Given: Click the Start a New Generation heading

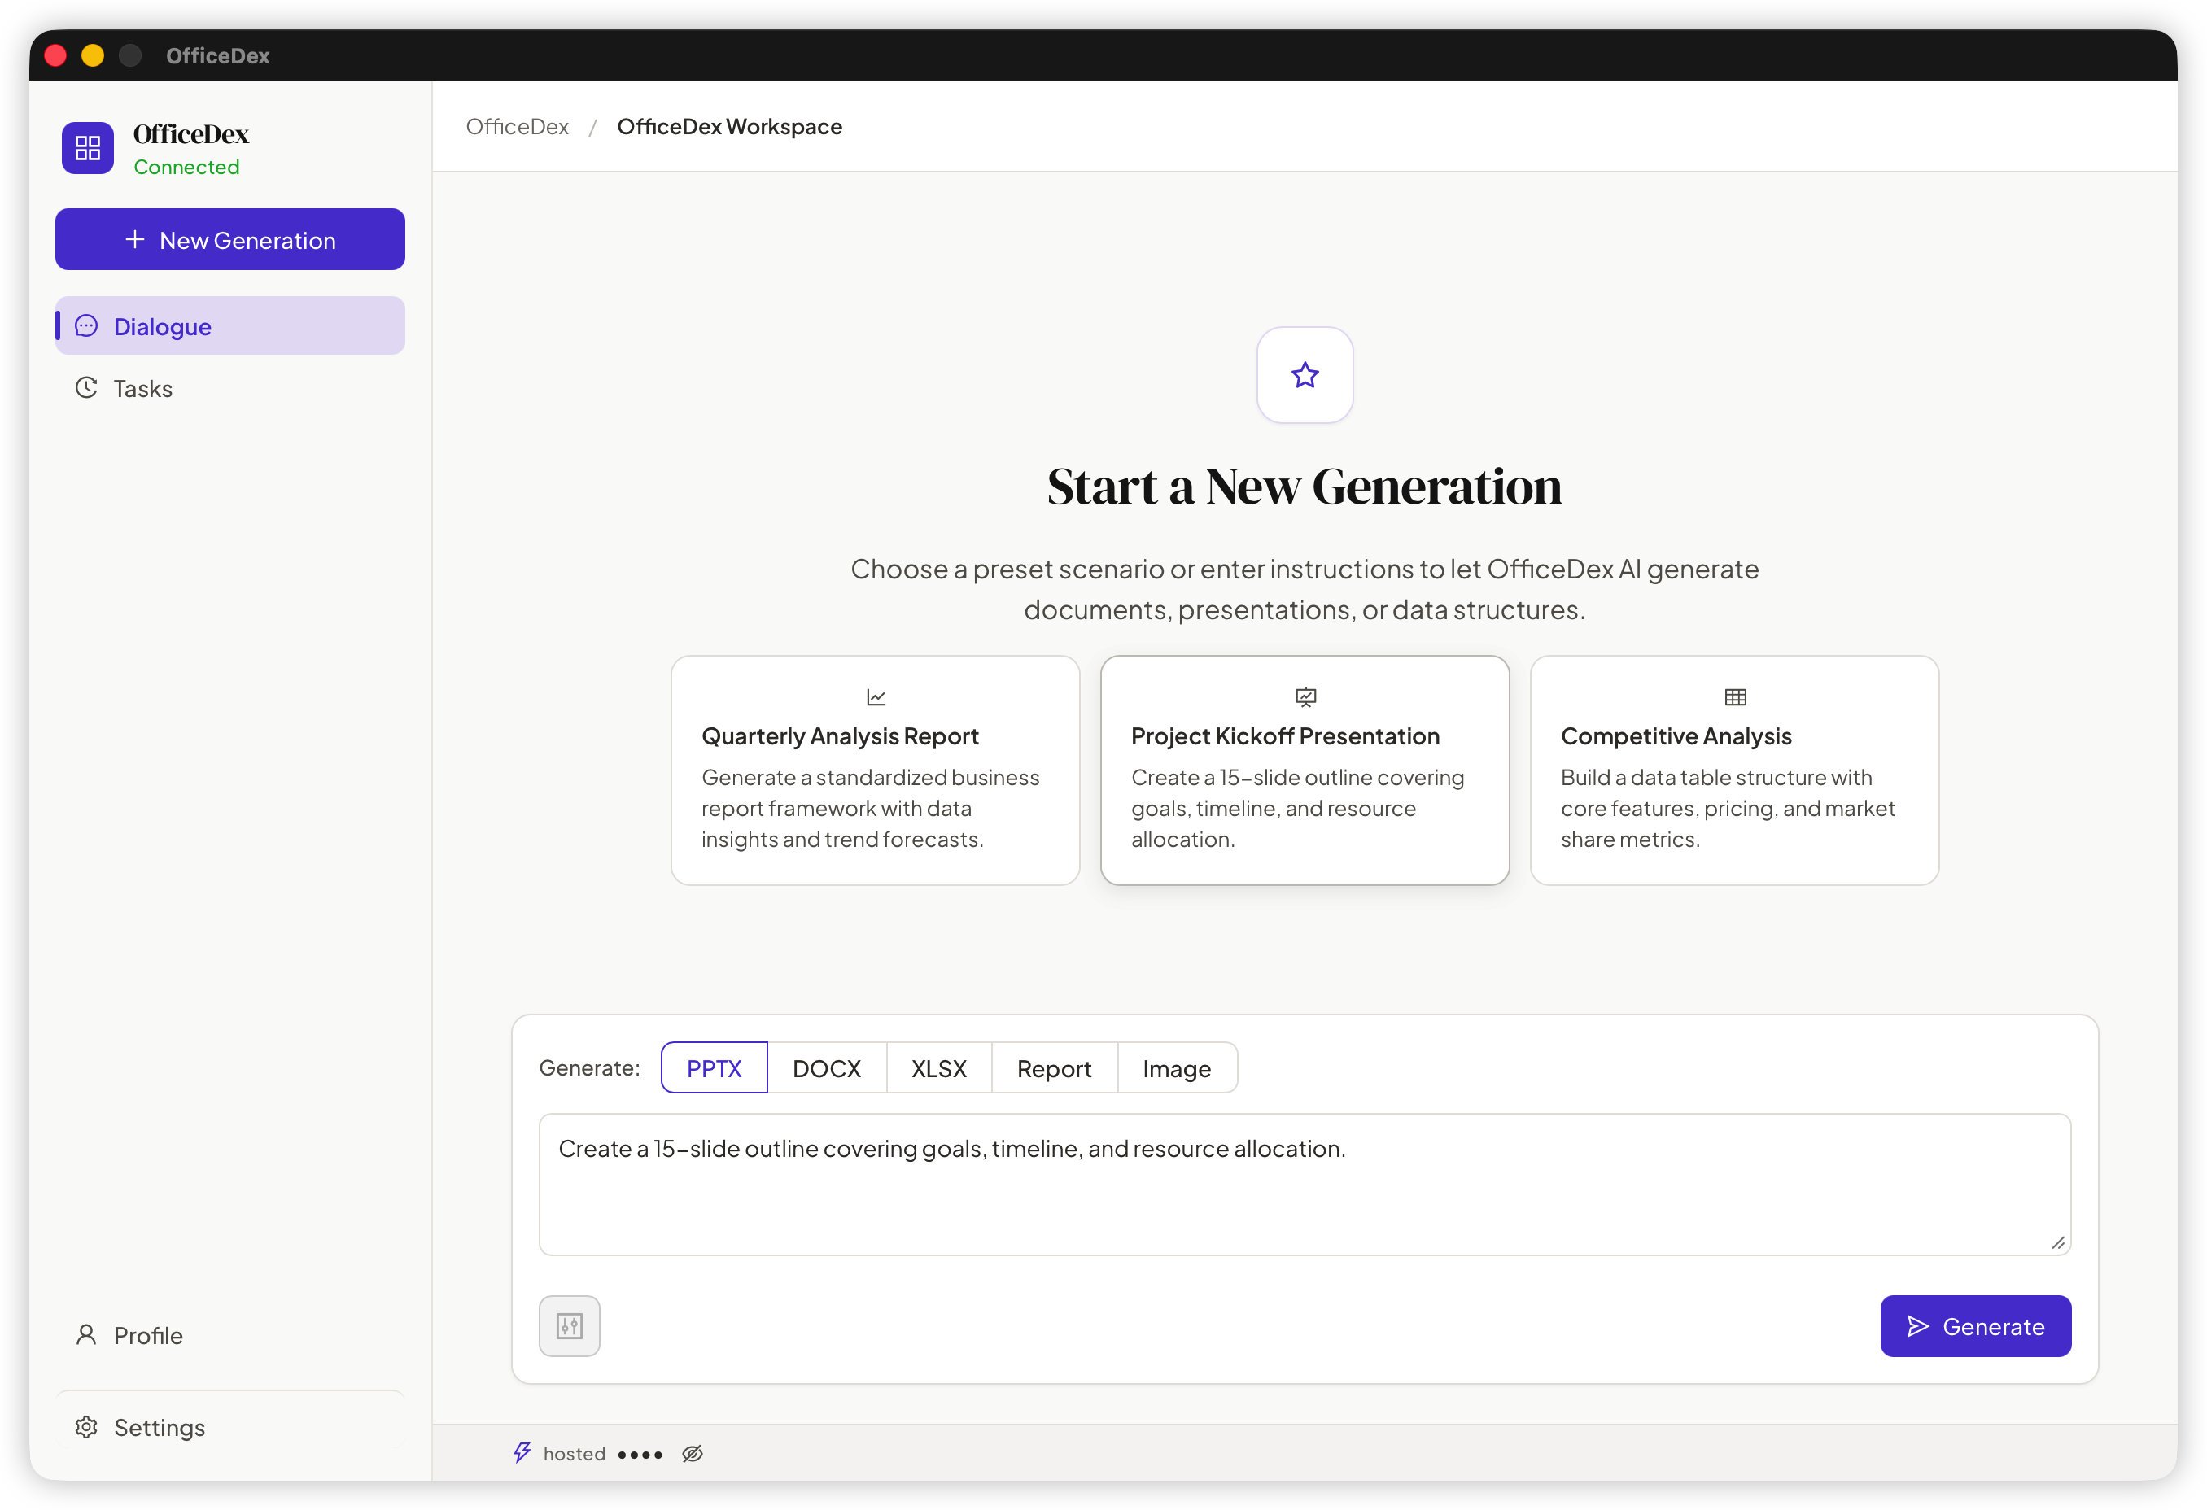Looking at the screenshot, I should tap(1305, 487).
